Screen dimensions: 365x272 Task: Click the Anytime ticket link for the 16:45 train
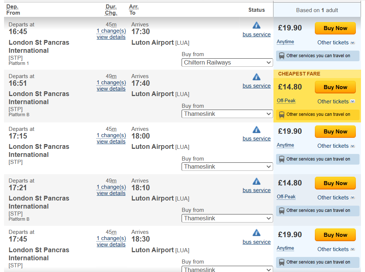(285, 42)
